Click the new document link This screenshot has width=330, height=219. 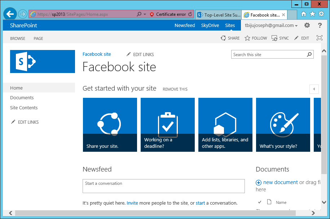pyautogui.click(x=280, y=182)
